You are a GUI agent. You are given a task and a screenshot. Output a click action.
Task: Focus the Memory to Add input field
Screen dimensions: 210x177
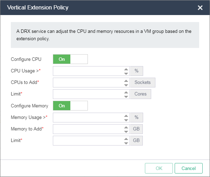pos(88,129)
